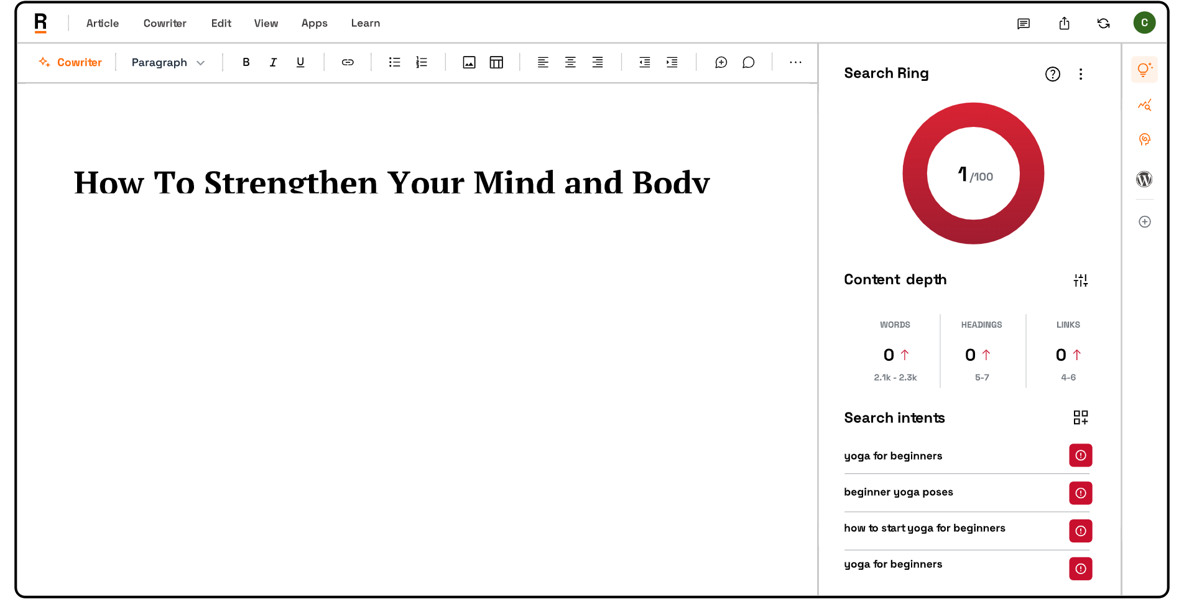Open the Learn menu
This screenshot has height=599, width=1184.
tap(366, 23)
